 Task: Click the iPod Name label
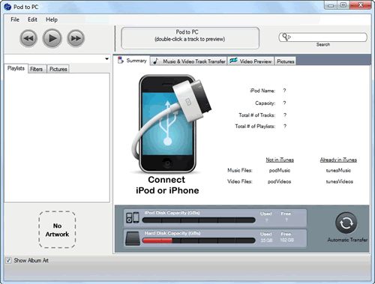coord(262,91)
